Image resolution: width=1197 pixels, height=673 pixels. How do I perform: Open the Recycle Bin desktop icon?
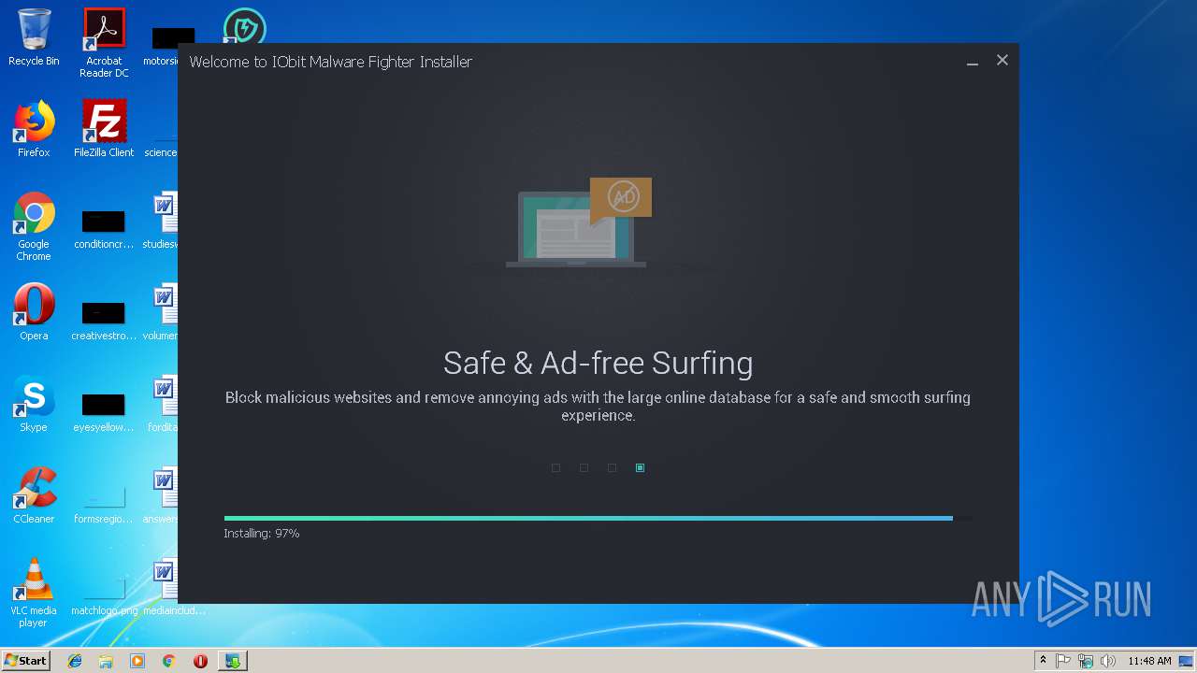[x=34, y=37]
